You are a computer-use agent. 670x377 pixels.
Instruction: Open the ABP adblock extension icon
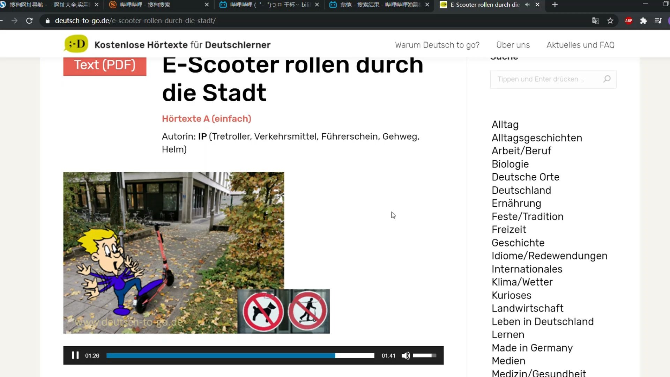point(628,21)
